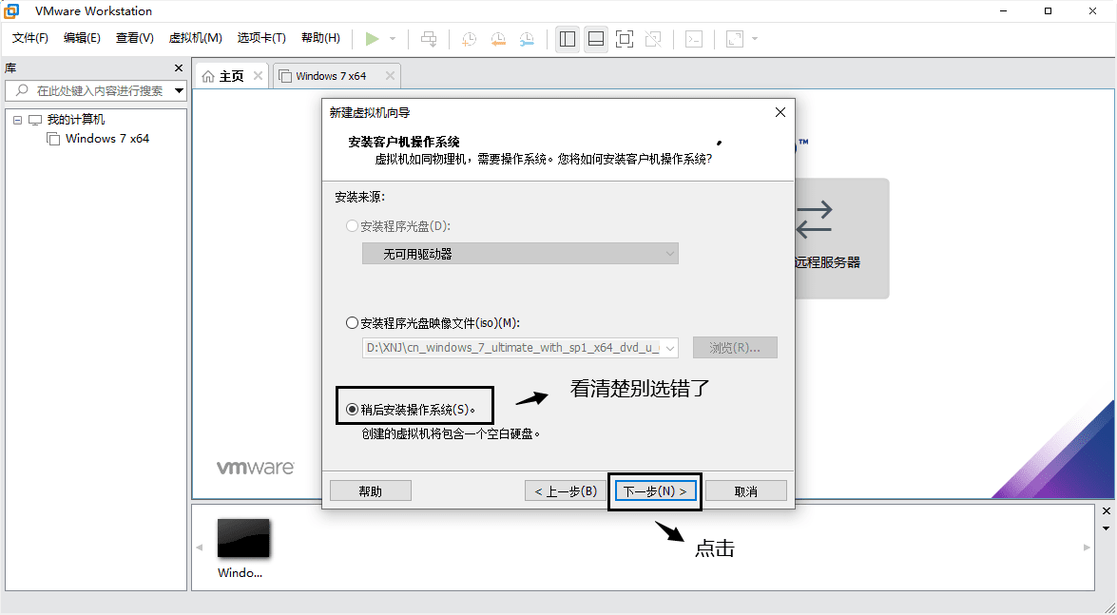The width and height of the screenshot is (1117, 615).
Task: Click the Windows 7 x64 VM thumbnail
Action: (x=243, y=538)
